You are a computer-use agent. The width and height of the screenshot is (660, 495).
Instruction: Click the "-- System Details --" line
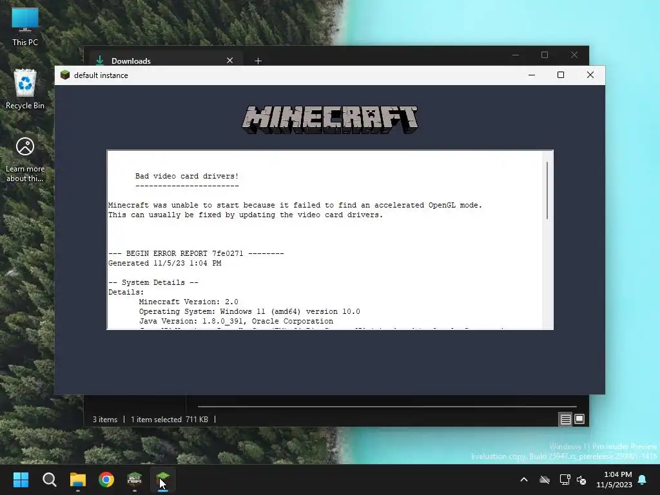point(153,282)
